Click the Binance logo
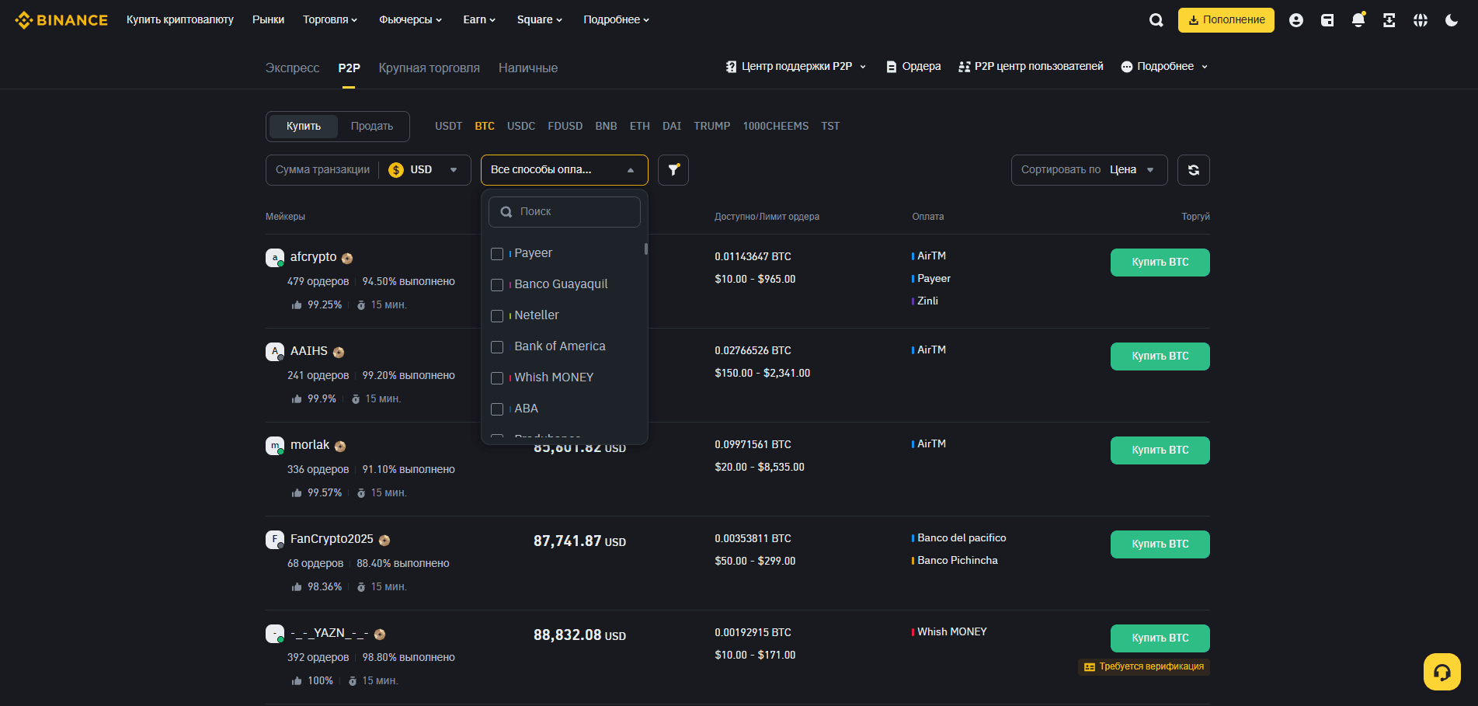Screen dimensions: 1478x706 point(61,20)
